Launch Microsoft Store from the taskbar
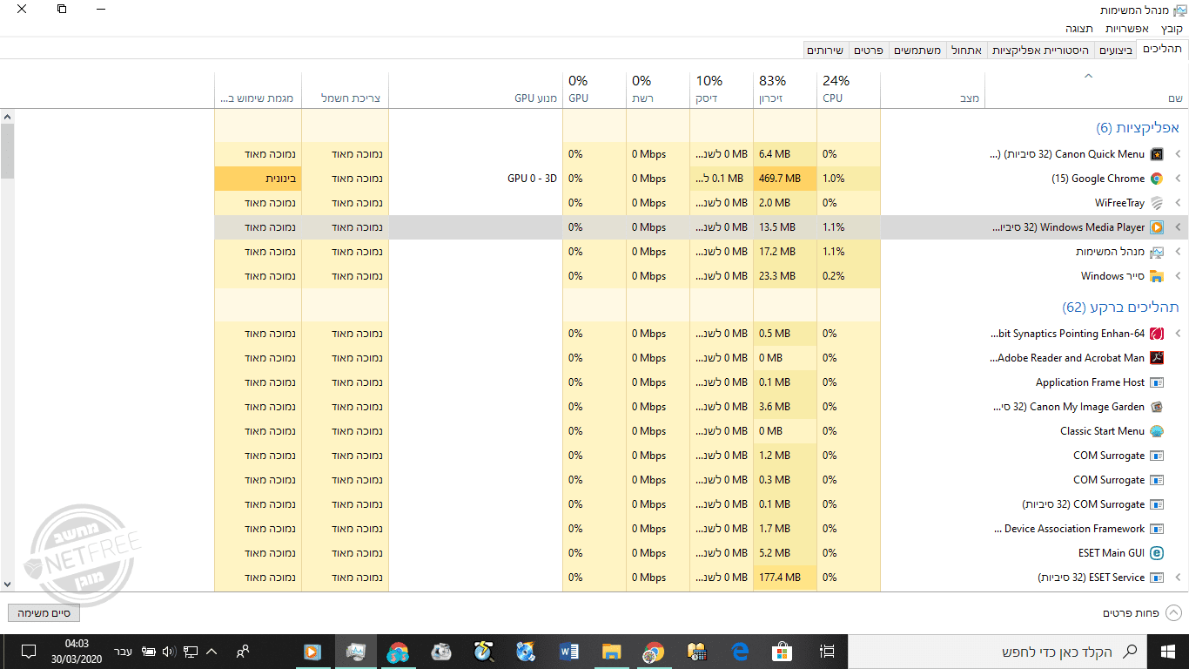This screenshot has height=669, width=1189. 782,652
